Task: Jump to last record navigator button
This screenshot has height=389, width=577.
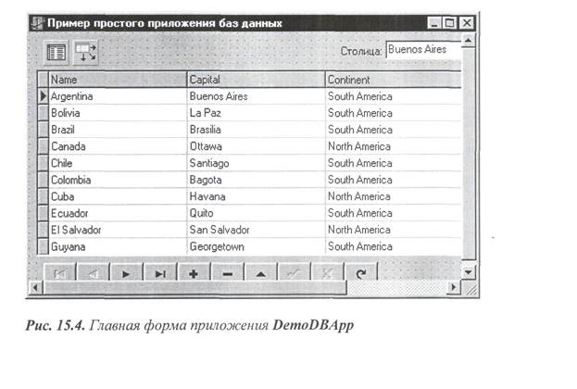Action: pos(160,273)
